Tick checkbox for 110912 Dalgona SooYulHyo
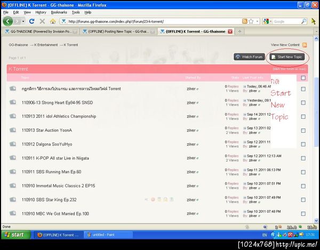The width and height of the screenshot is (320, 250). click(303, 144)
